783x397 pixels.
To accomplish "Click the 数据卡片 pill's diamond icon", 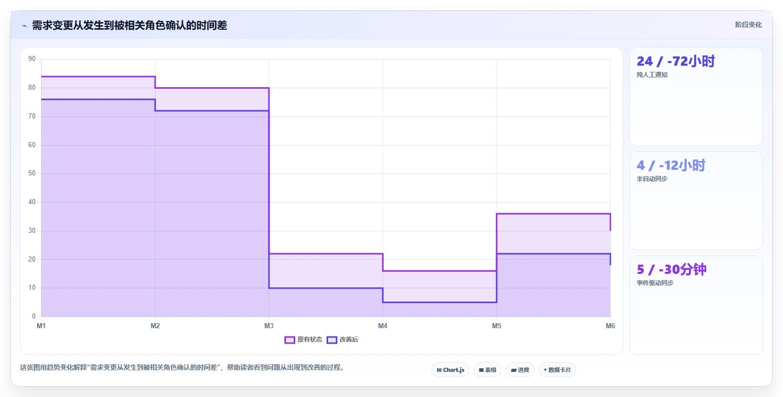I will (545, 370).
